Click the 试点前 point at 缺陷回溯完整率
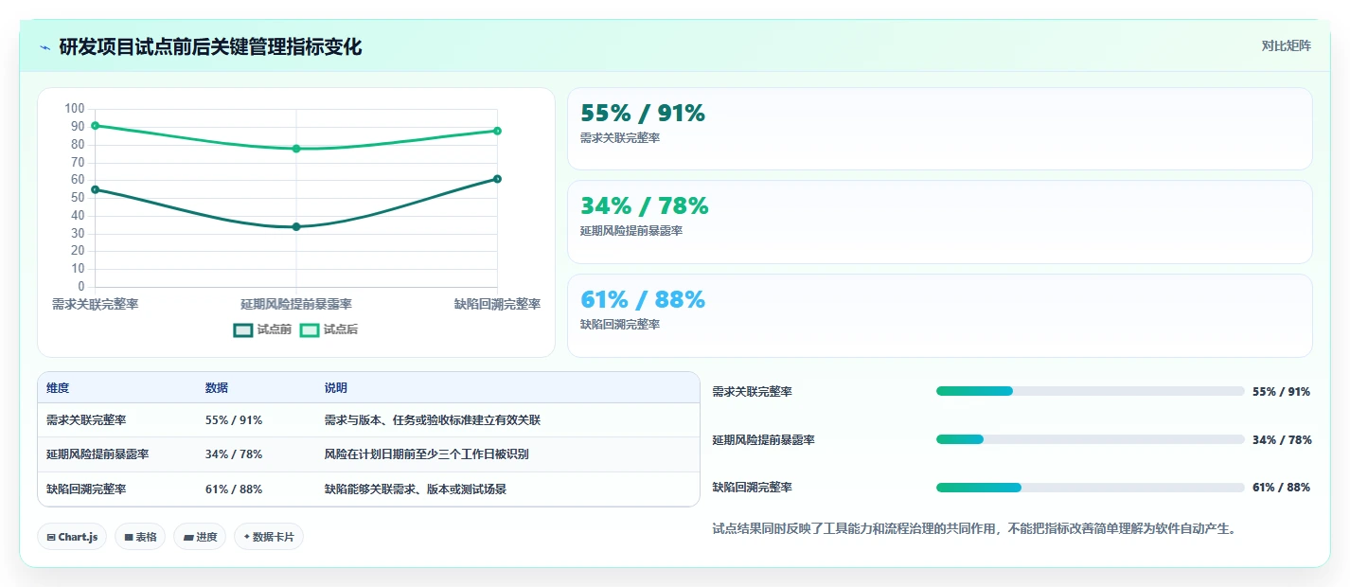Image resolution: width=1350 pixels, height=587 pixels. (x=497, y=179)
